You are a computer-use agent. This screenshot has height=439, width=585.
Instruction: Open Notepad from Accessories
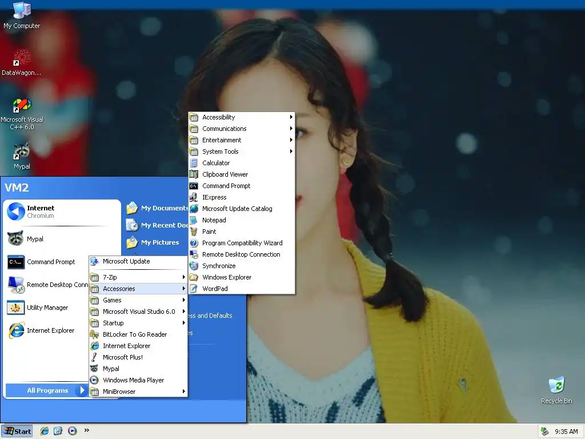[242, 220]
